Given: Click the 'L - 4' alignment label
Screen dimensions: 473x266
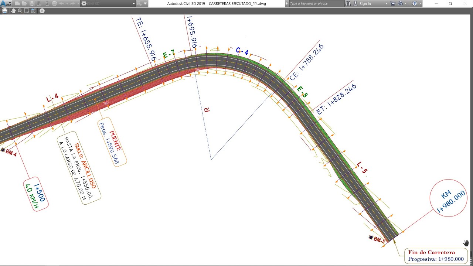Looking at the screenshot, I should (52, 98).
